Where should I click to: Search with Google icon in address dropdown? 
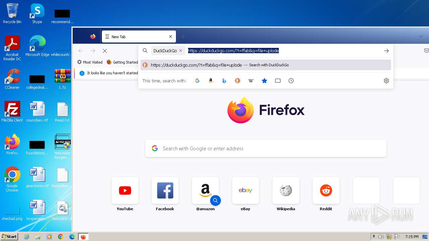[x=197, y=81]
